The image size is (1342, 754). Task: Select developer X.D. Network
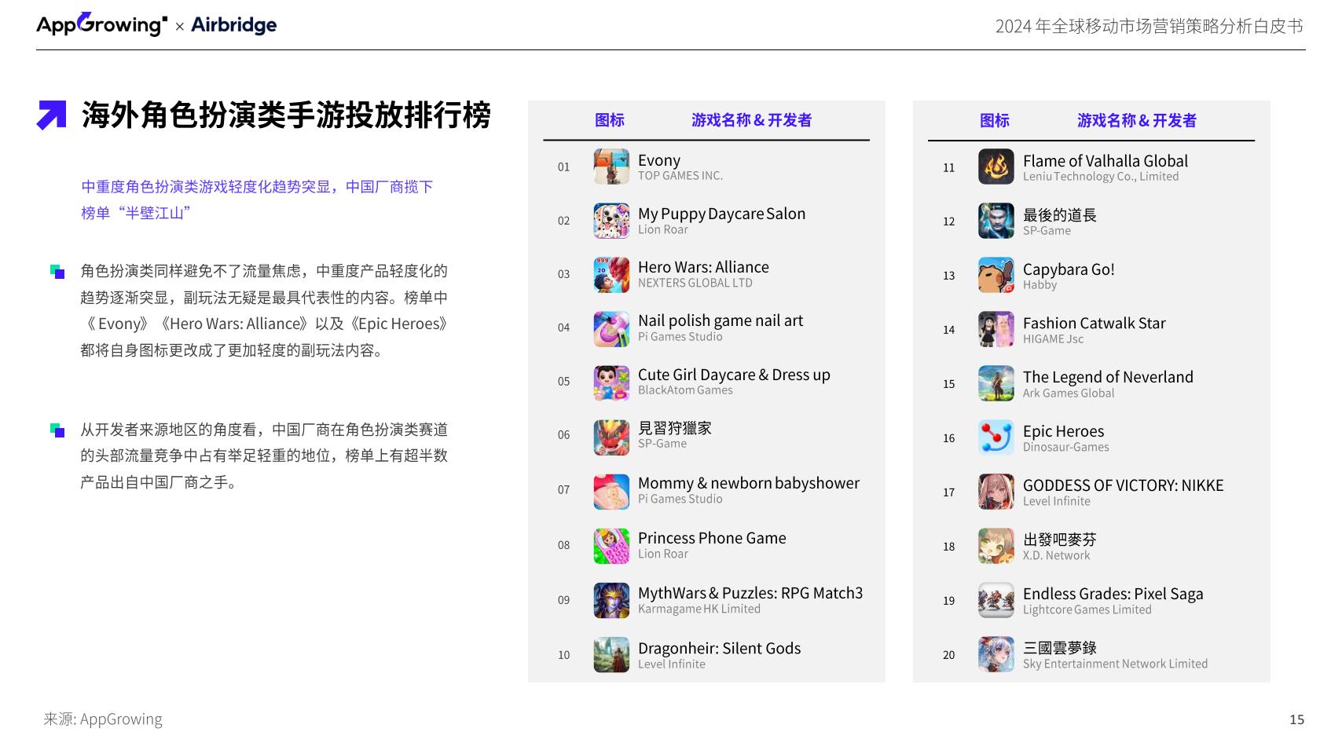click(x=1056, y=555)
